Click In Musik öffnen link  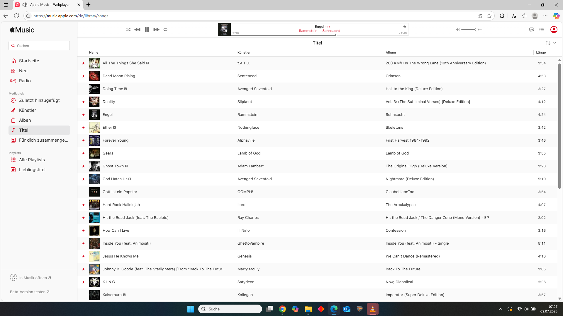coord(30,278)
